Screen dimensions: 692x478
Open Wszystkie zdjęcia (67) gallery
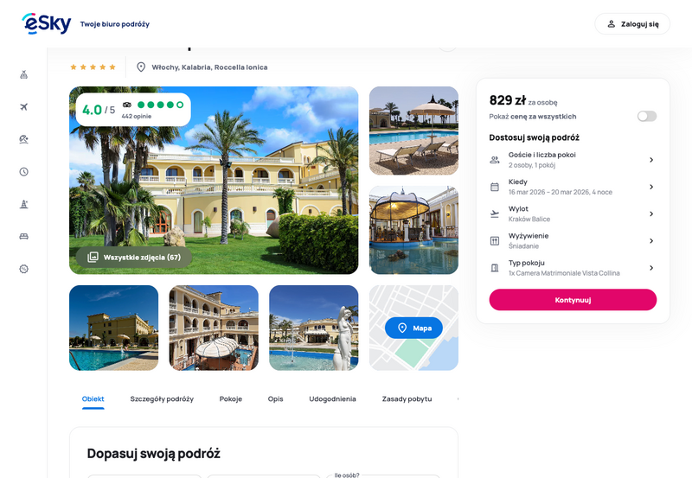[134, 257]
